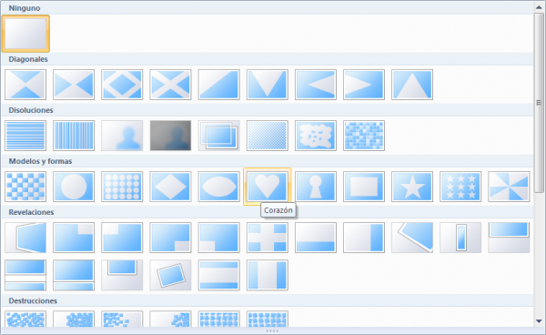The image size is (546, 335).
Task: Select the pinwheel shape transition
Action: point(509,187)
